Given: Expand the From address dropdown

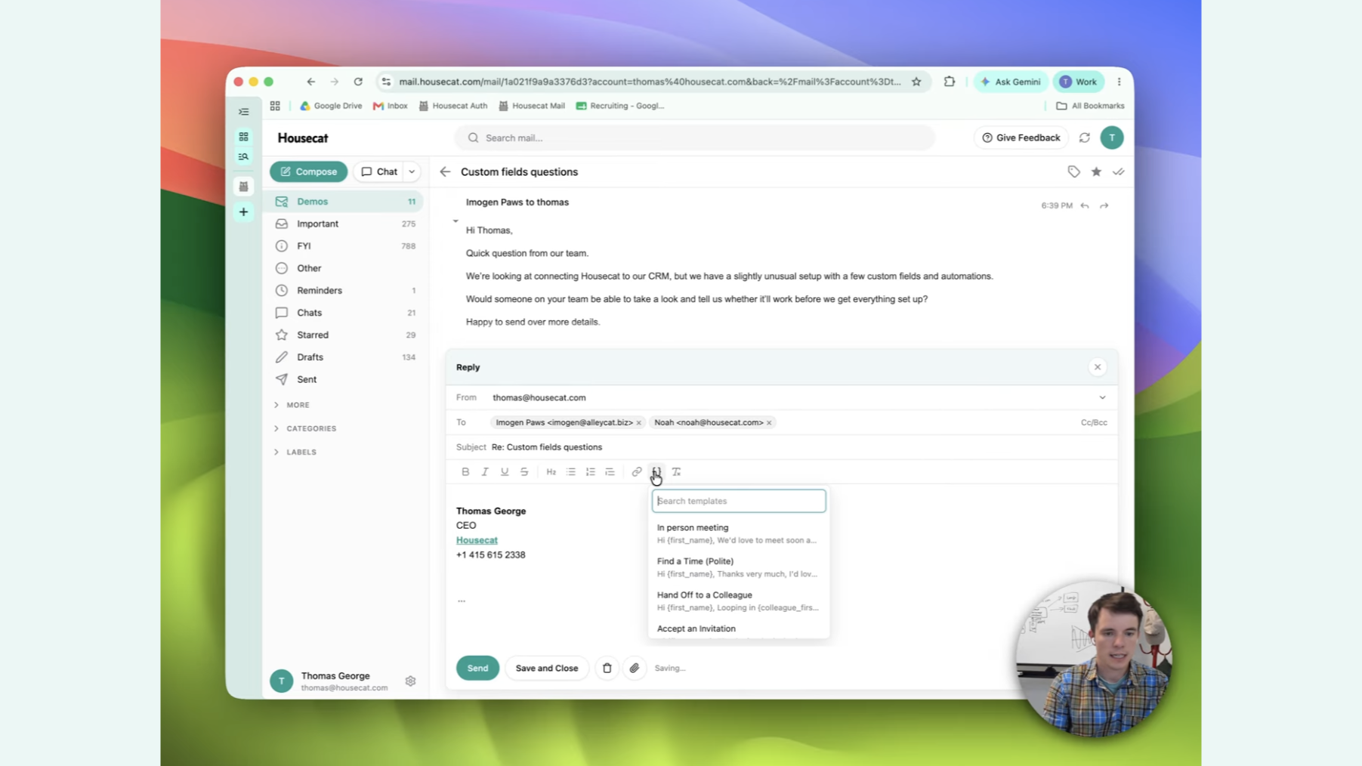Looking at the screenshot, I should point(1102,397).
